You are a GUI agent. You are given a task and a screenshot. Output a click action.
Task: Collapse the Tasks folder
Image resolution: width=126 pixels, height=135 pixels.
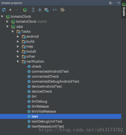point(13,32)
